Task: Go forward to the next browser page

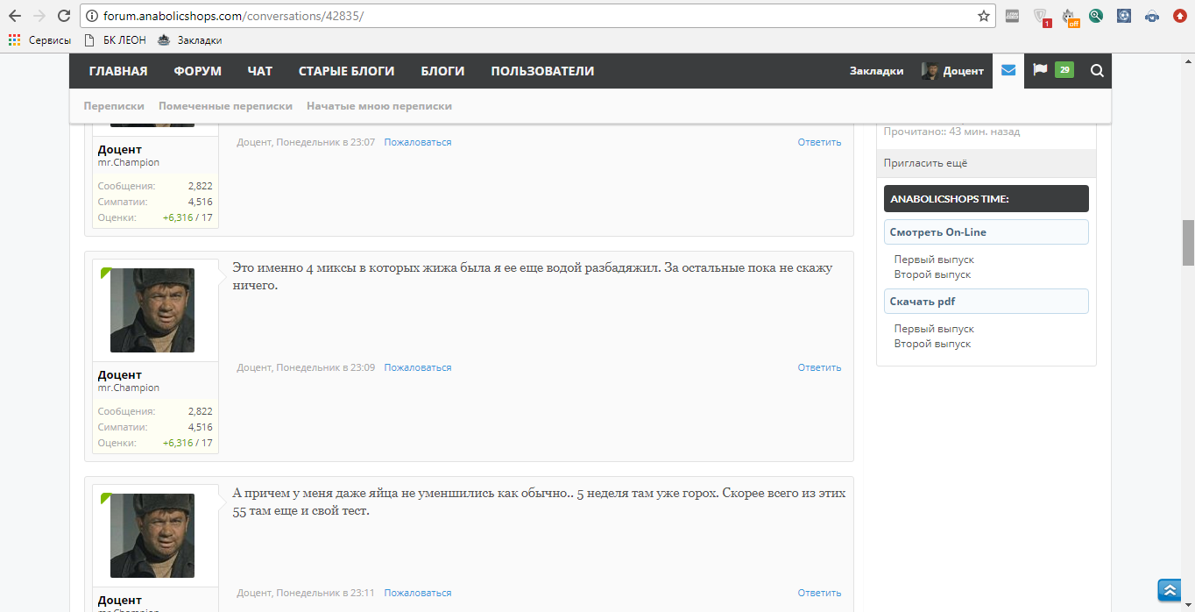Action: [39, 16]
